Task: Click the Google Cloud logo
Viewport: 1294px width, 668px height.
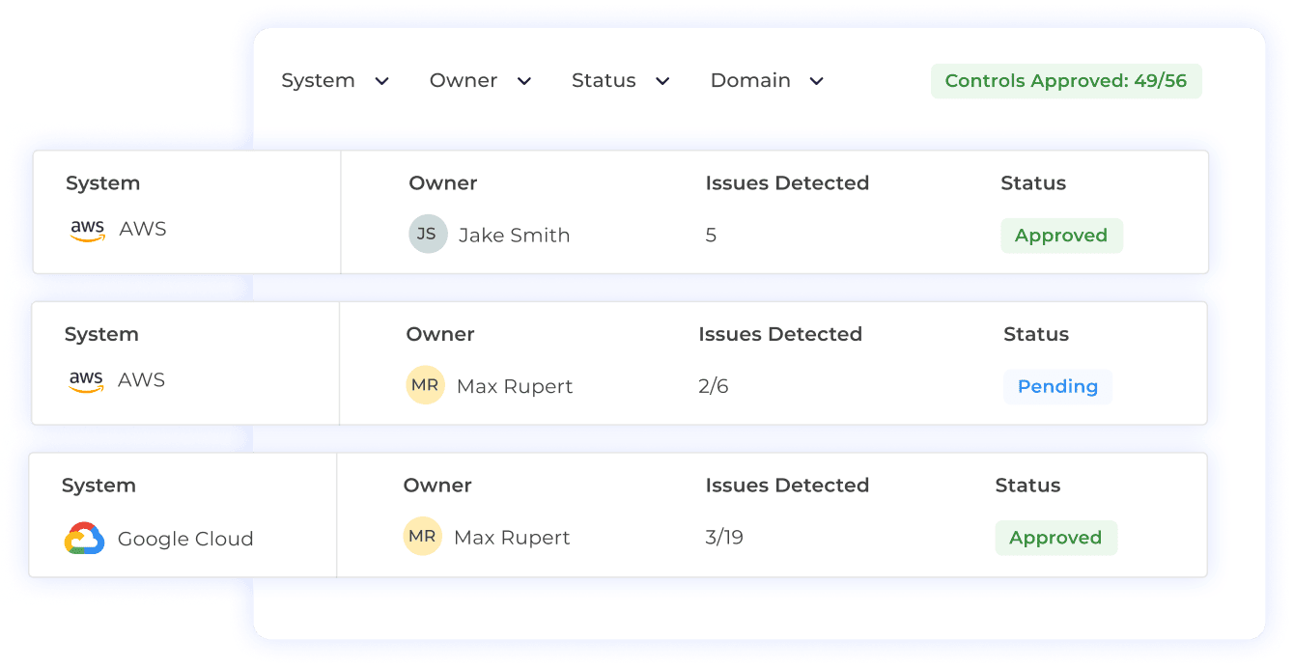Action: tap(85, 538)
